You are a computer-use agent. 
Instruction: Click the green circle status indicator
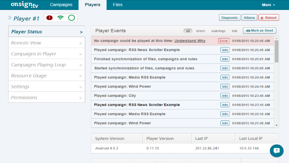coord(71,18)
